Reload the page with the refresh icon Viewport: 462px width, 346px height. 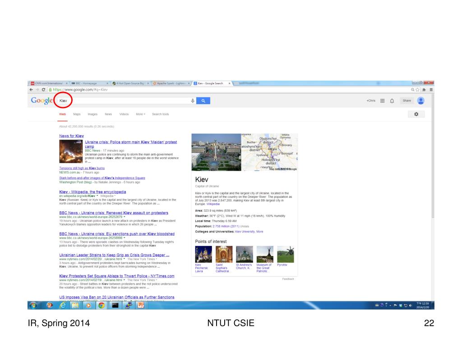click(x=43, y=90)
